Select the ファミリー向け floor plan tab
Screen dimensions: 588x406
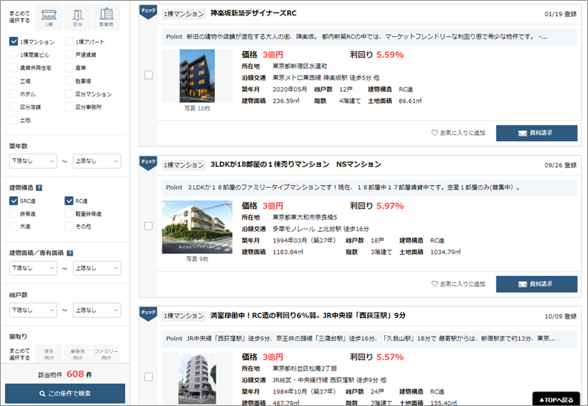pos(105,354)
